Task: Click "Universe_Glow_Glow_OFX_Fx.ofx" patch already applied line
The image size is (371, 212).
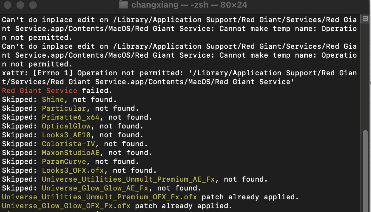Action: (66, 206)
